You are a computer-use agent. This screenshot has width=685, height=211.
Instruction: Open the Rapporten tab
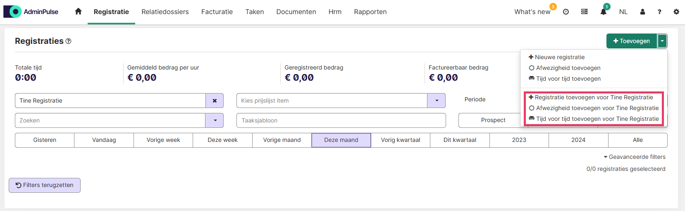click(370, 12)
